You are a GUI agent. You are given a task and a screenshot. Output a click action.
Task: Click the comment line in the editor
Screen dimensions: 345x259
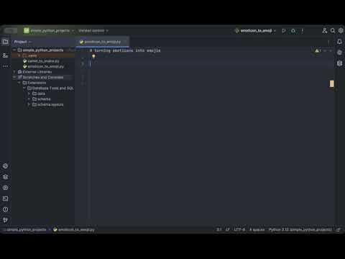click(x=125, y=50)
